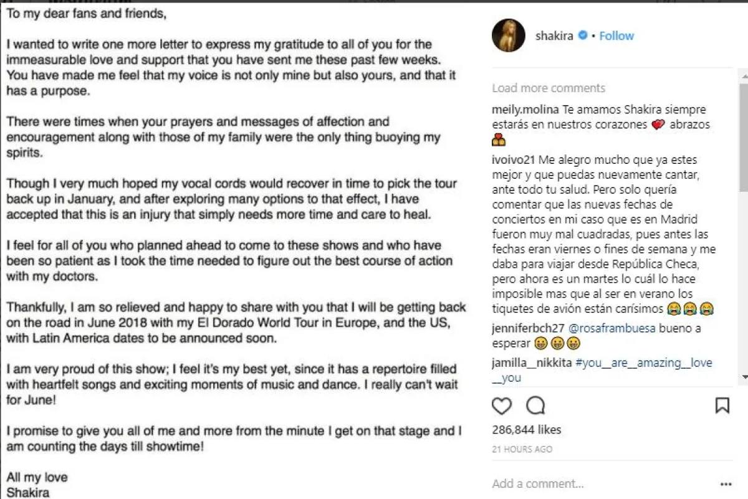748x499 pixels.
Task: Click the 21 hours ago timestamp
Action: (x=522, y=449)
